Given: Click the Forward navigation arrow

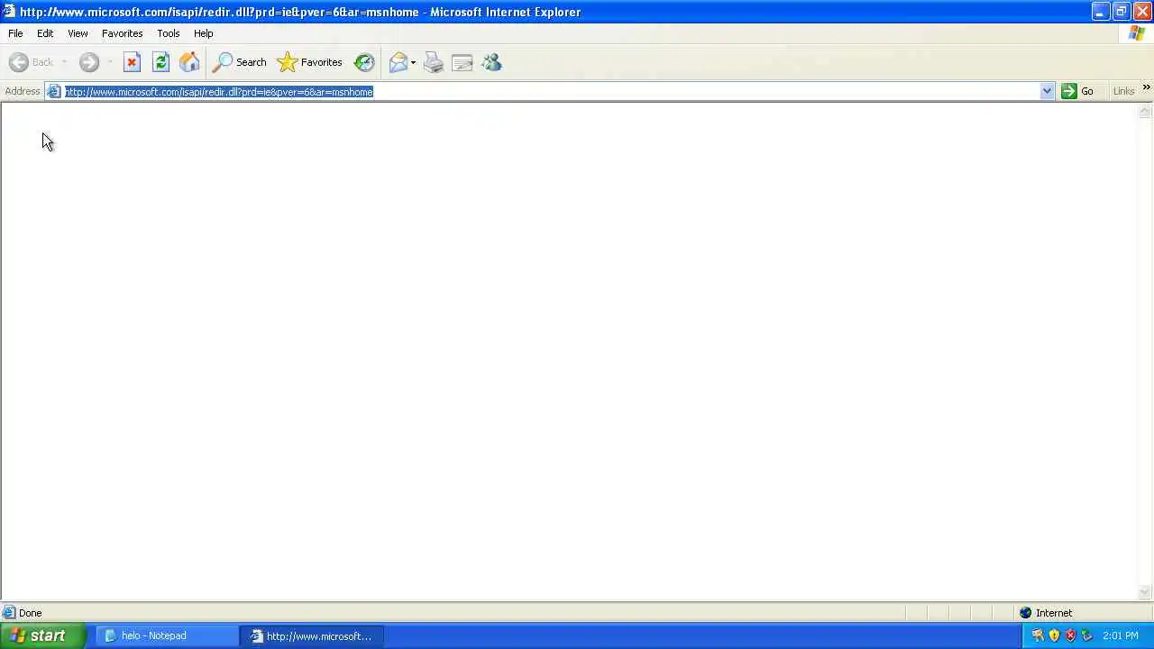Looking at the screenshot, I should [88, 62].
